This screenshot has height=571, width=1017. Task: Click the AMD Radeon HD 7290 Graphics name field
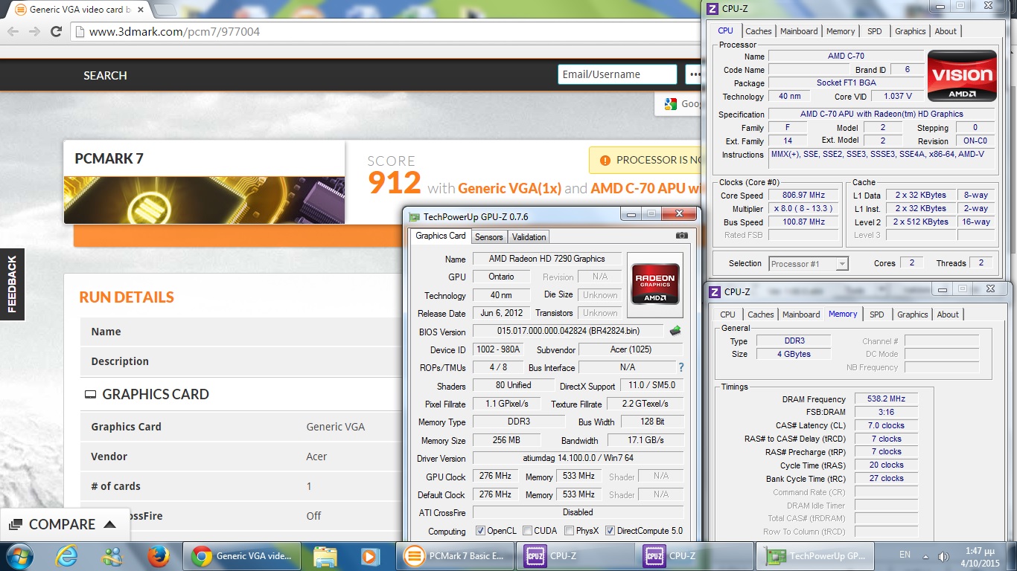(x=546, y=259)
